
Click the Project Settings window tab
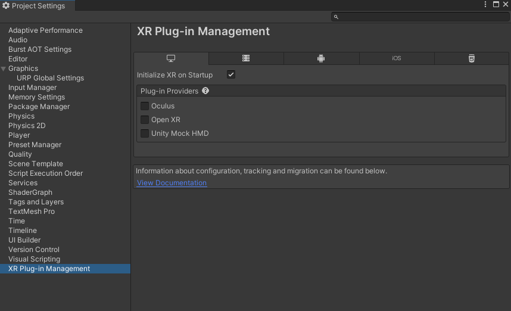coord(37,5)
